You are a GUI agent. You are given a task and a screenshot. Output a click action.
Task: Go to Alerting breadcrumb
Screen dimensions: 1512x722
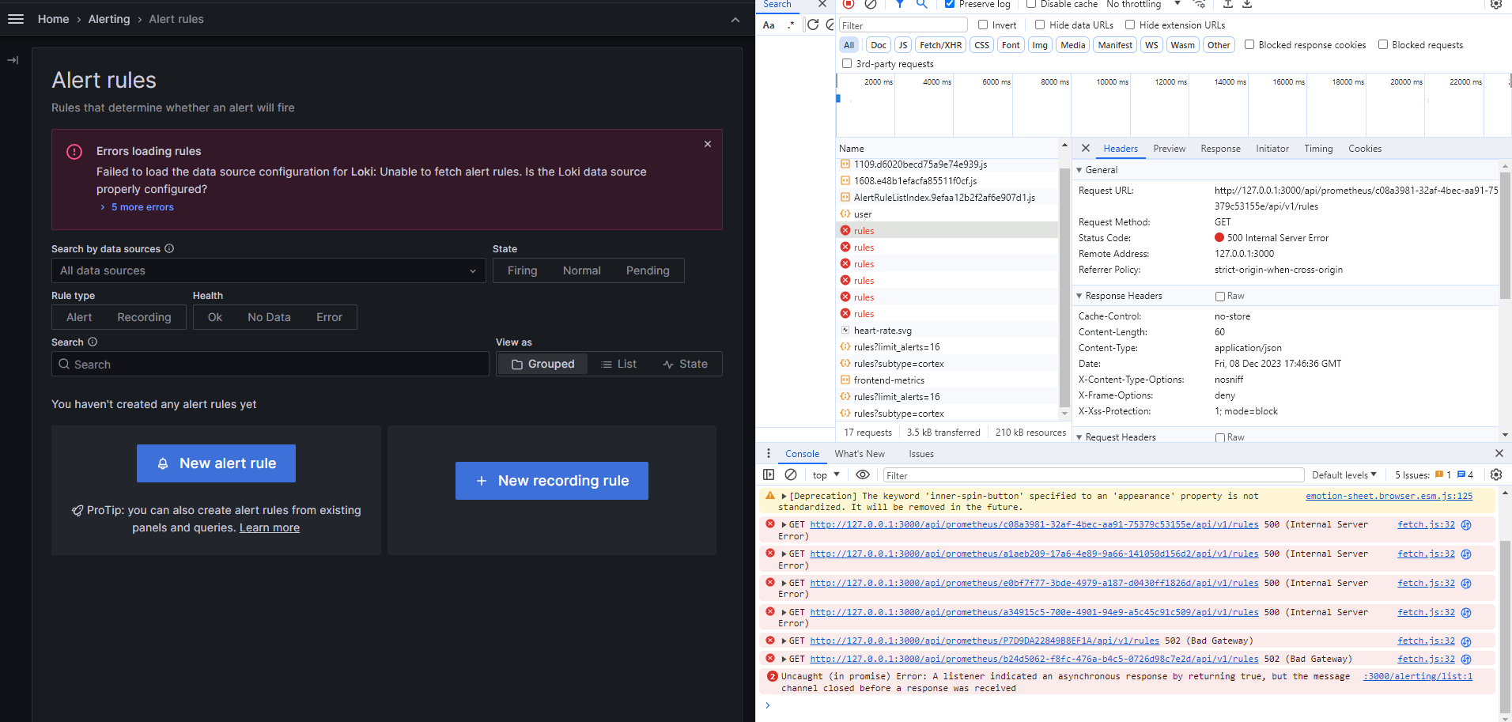tap(109, 19)
